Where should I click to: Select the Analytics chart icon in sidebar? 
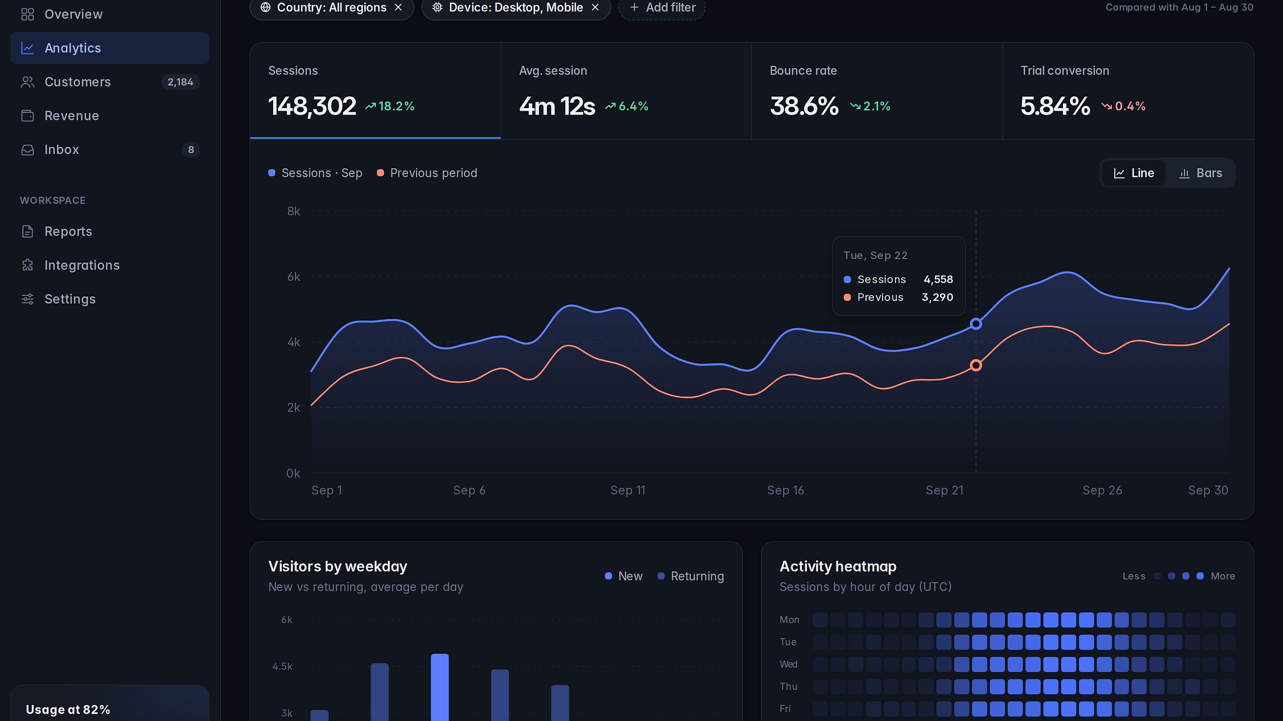[x=28, y=48]
